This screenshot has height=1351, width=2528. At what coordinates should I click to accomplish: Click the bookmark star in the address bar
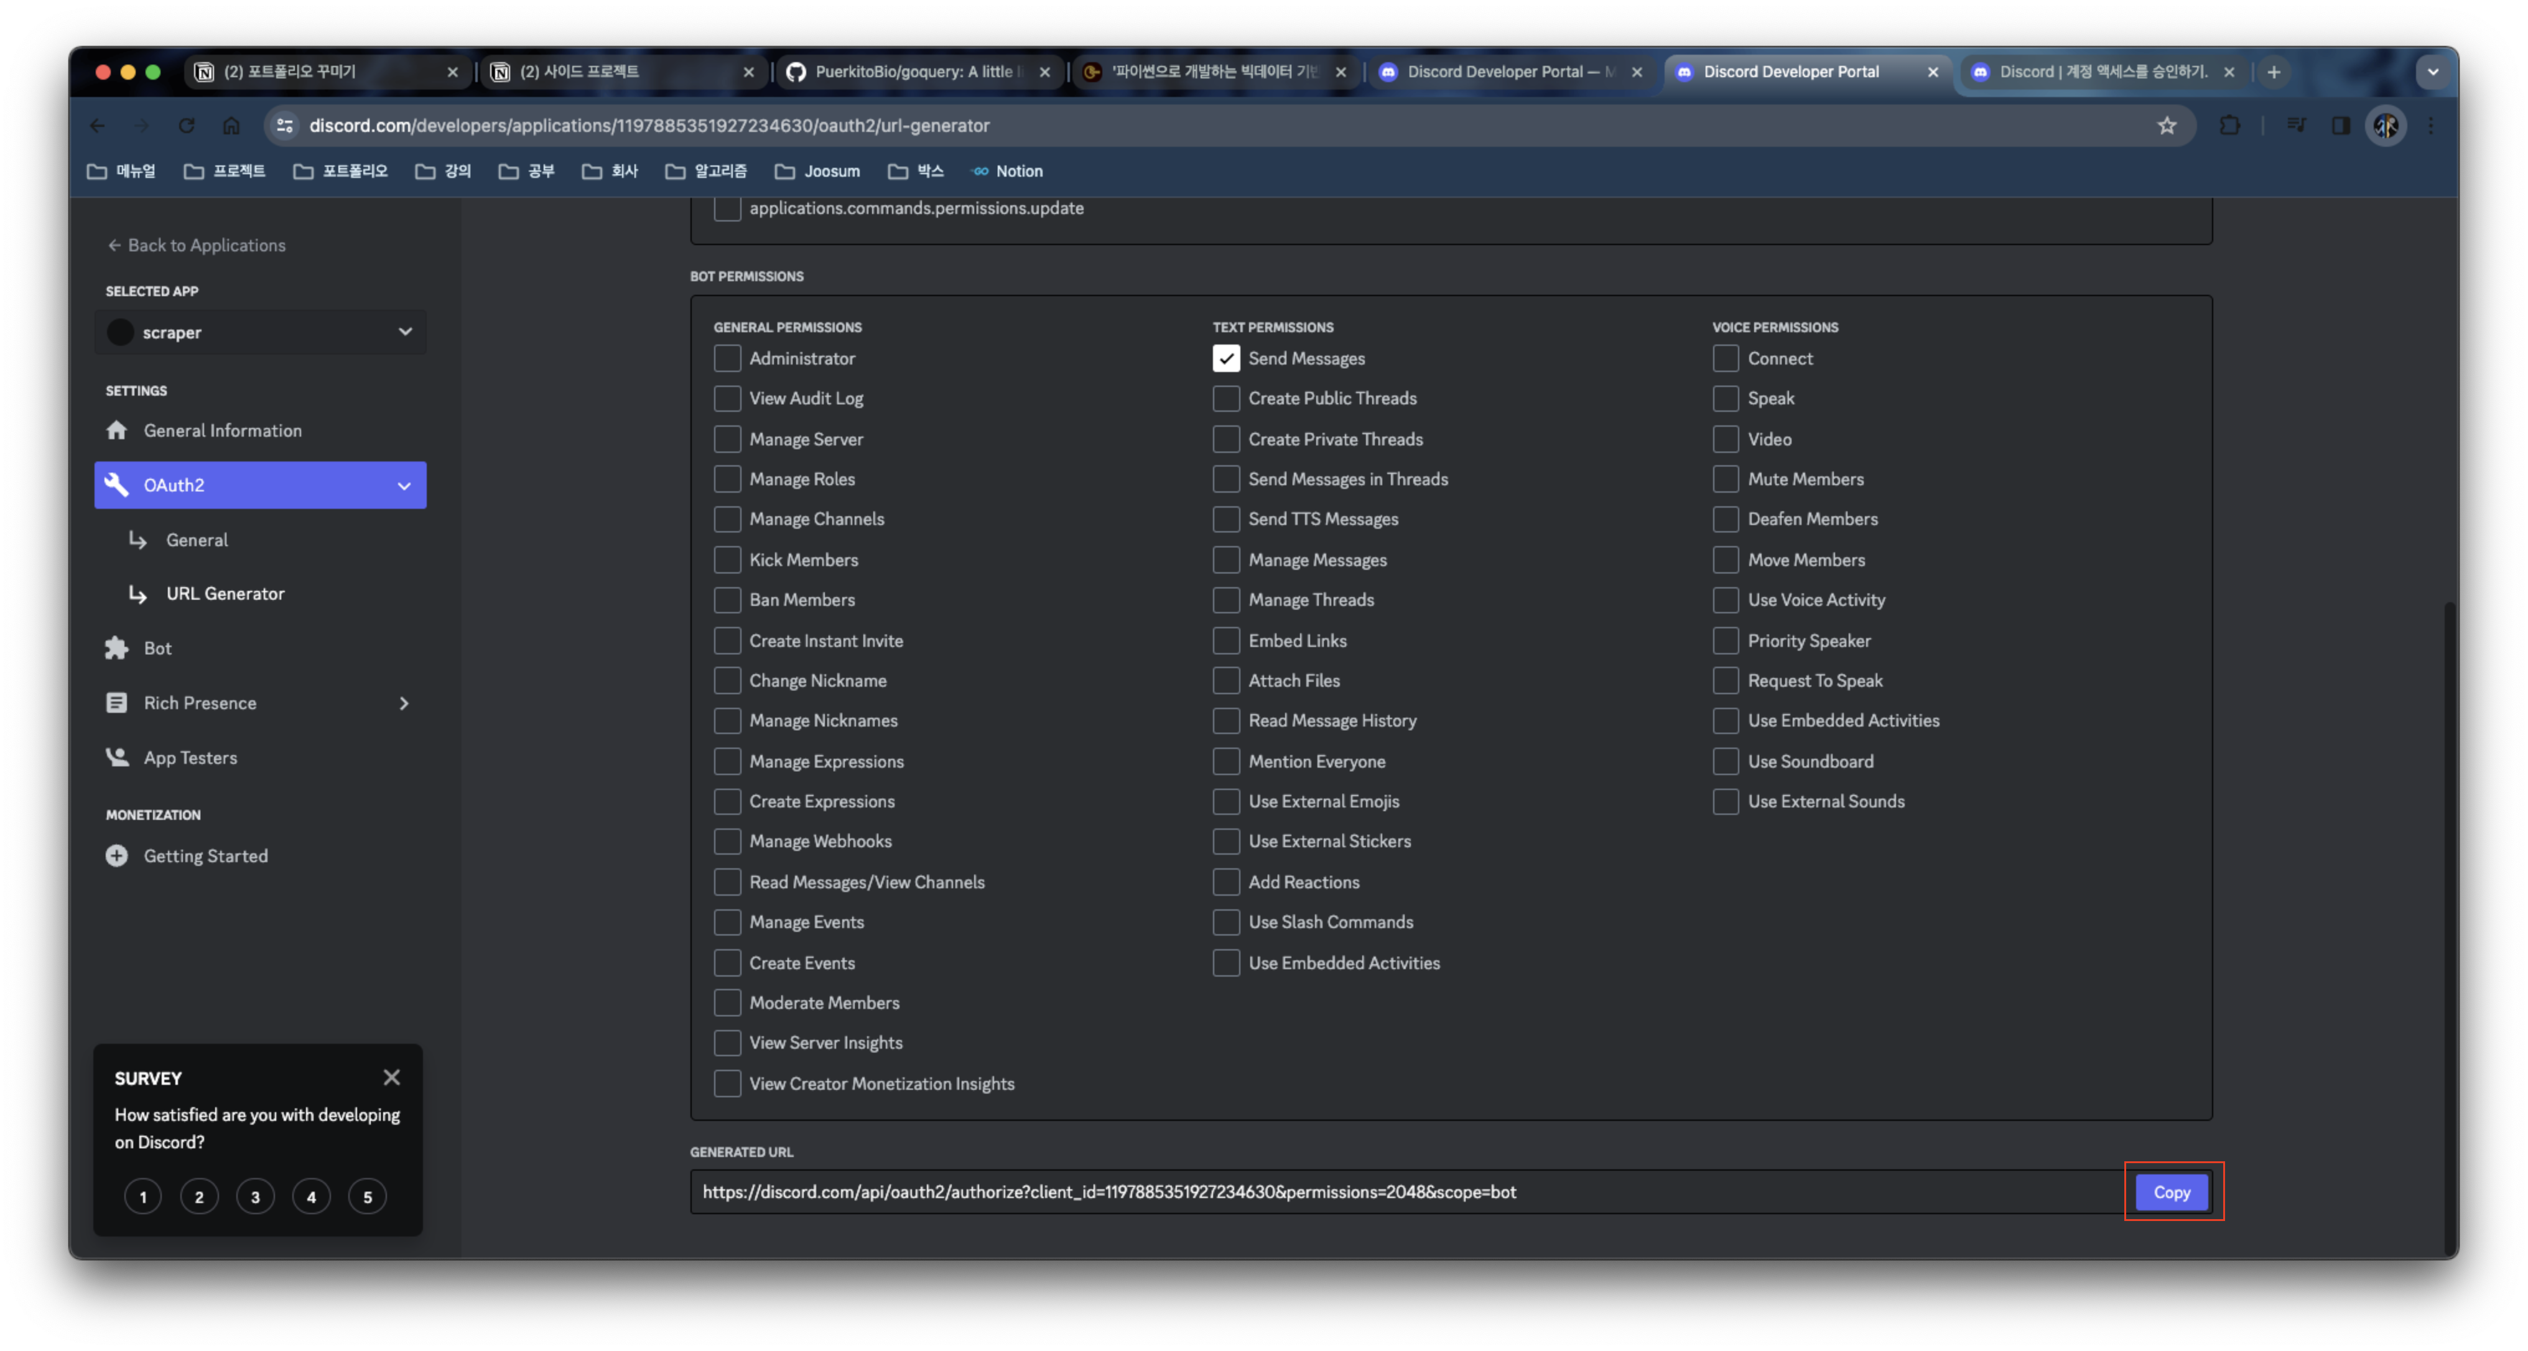click(2167, 126)
